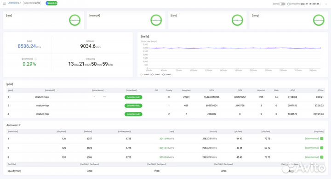Click the green chip state square for board 1
This screenshot has width=331, height=179.
[322, 139]
